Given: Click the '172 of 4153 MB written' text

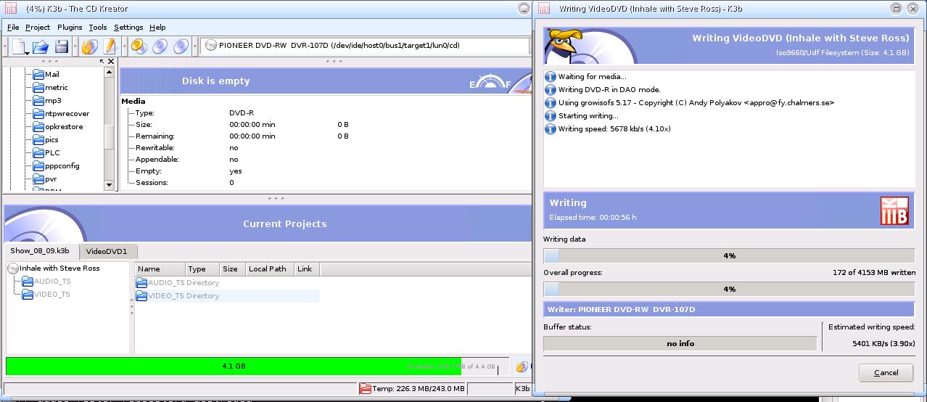Looking at the screenshot, I should click(x=874, y=273).
